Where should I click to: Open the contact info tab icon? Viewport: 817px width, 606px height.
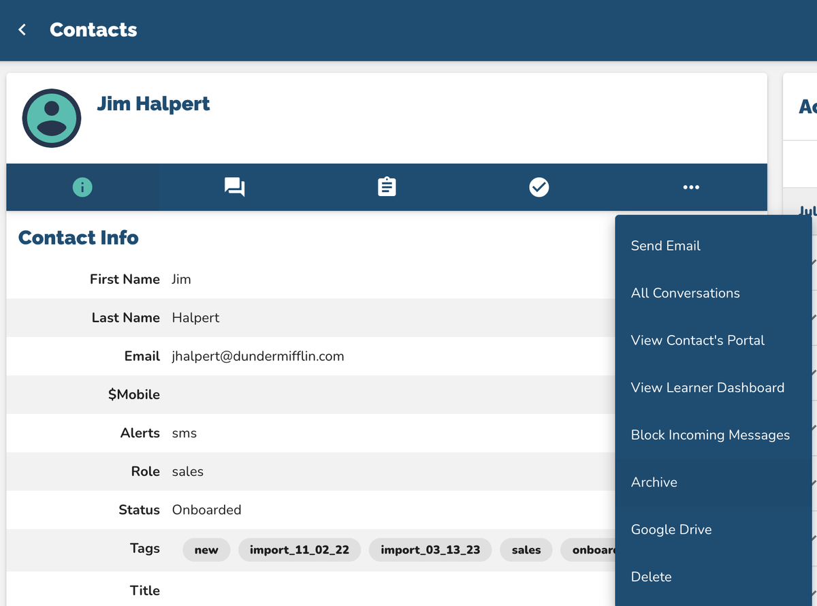tap(82, 187)
